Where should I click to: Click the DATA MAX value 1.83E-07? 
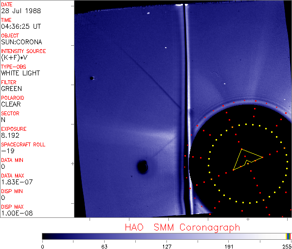pyautogui.click(x=15, y=182)
